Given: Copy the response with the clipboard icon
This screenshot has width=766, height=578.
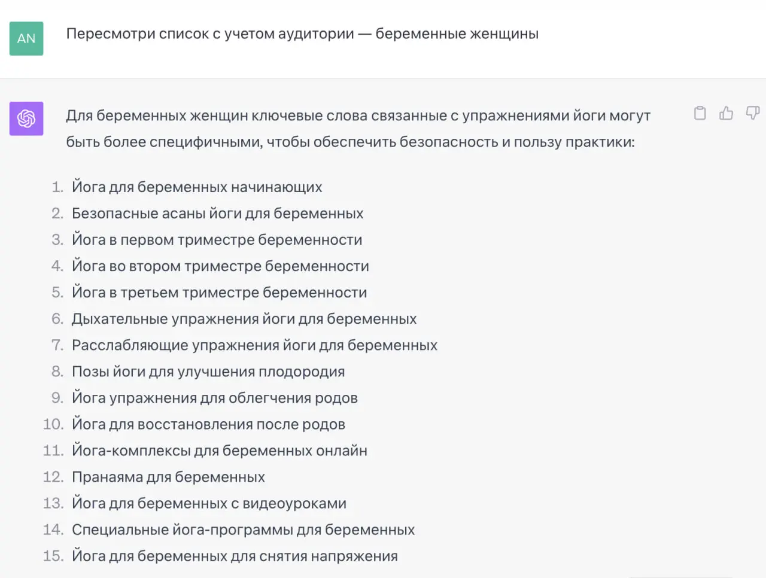Looking at the screenshot, I should tap(700, 113).
